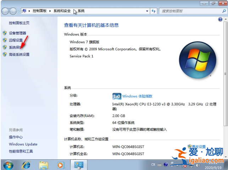Click the tray date 2020/9/19
228x170 pixels.
(213, 168)
